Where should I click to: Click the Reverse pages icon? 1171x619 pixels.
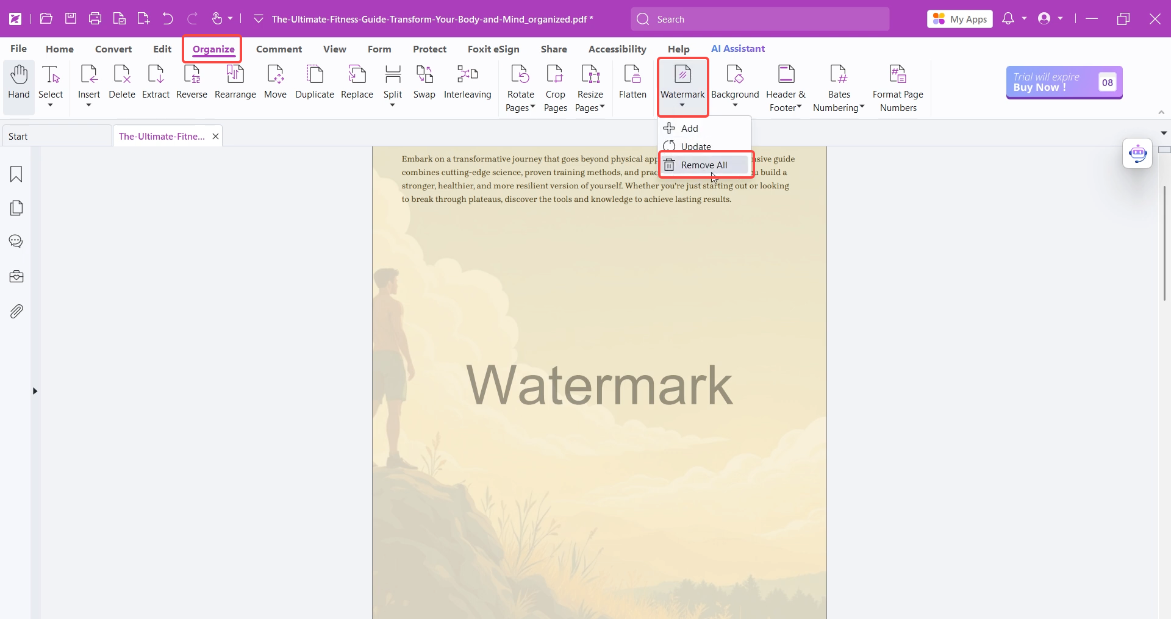(x=192, y=75)
